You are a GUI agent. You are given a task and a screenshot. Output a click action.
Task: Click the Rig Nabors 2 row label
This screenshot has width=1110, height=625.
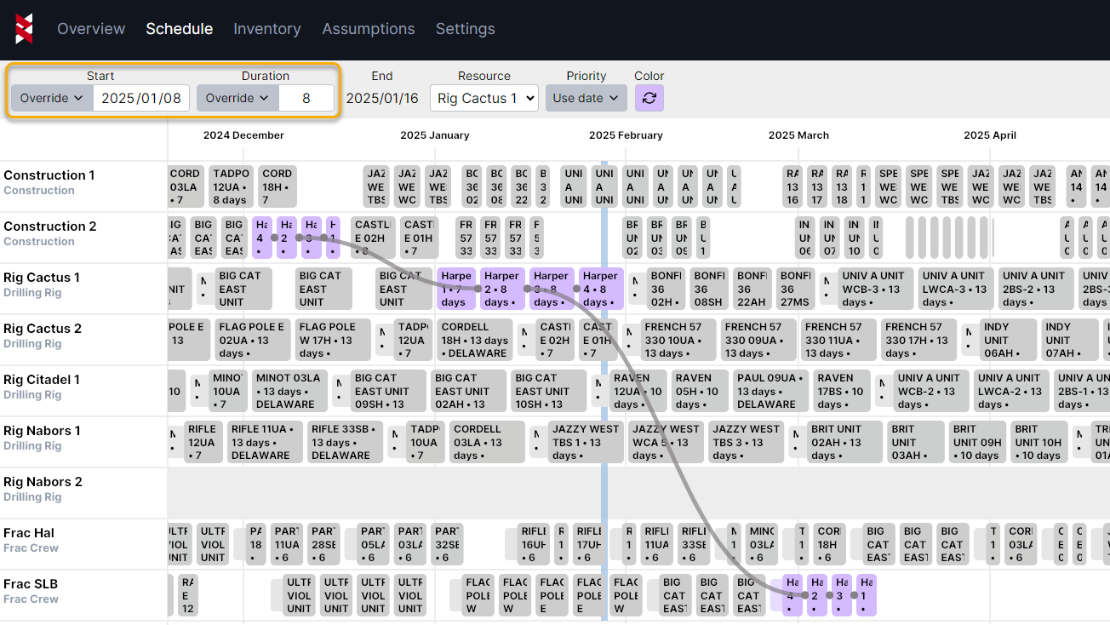pos(43,482)
